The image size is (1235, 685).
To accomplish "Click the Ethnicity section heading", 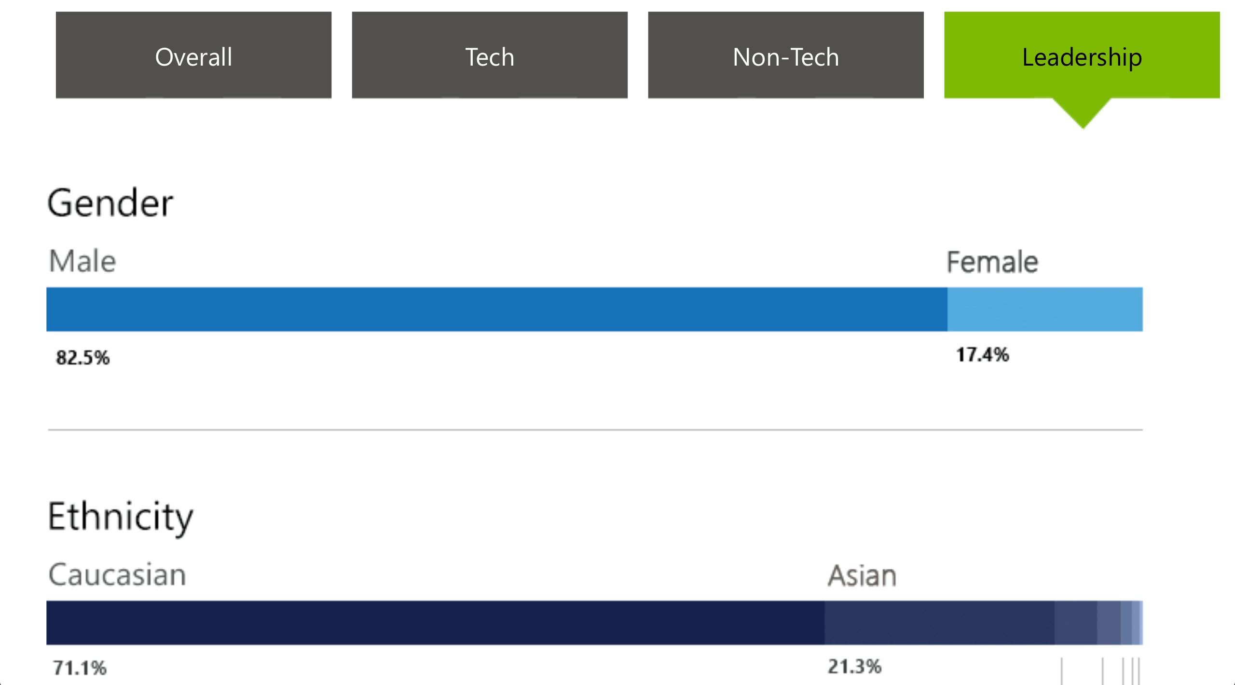I will [x=121, y=517].
